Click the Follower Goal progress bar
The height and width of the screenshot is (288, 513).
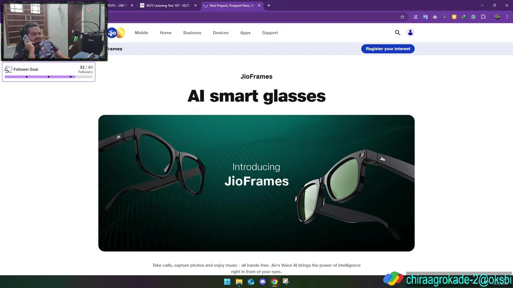tap(48, 76)
